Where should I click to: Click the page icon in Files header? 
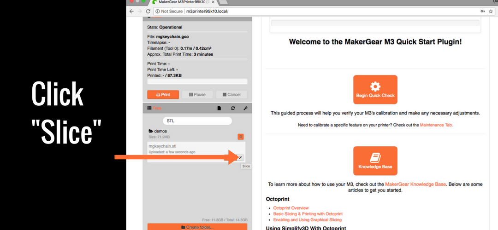(x=219, y=108)
